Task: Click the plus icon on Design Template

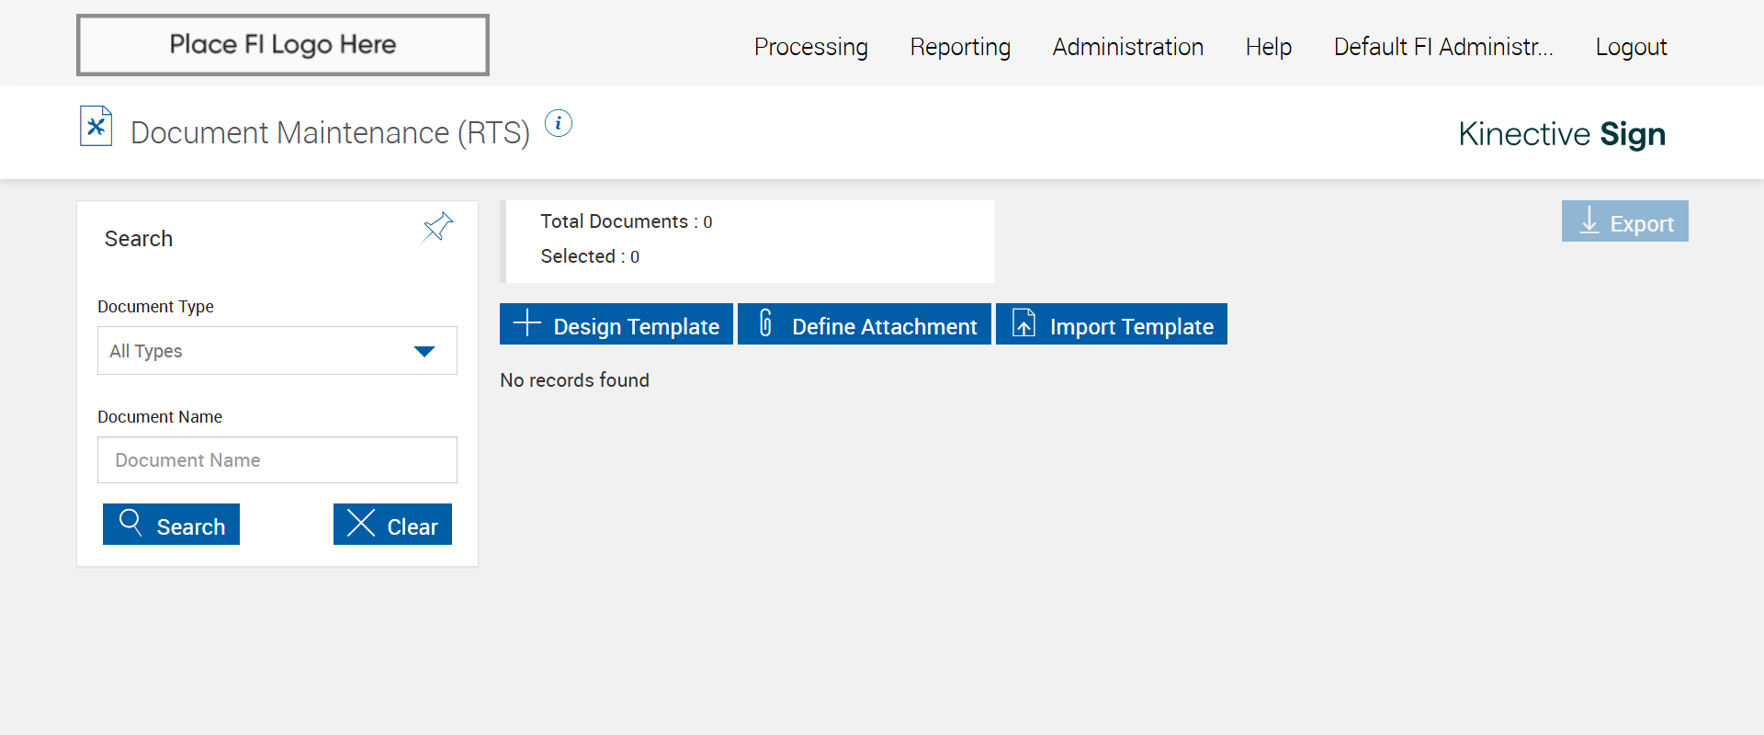Action: pyautogui.click(x=527, y=323)
